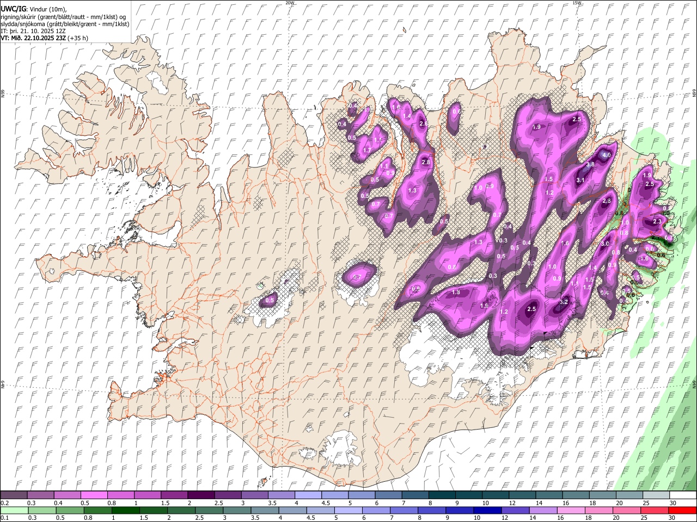The image size is (697, 522).
Task: Pick the light gray swatch between 25 and 30
Action: point(655,495)
